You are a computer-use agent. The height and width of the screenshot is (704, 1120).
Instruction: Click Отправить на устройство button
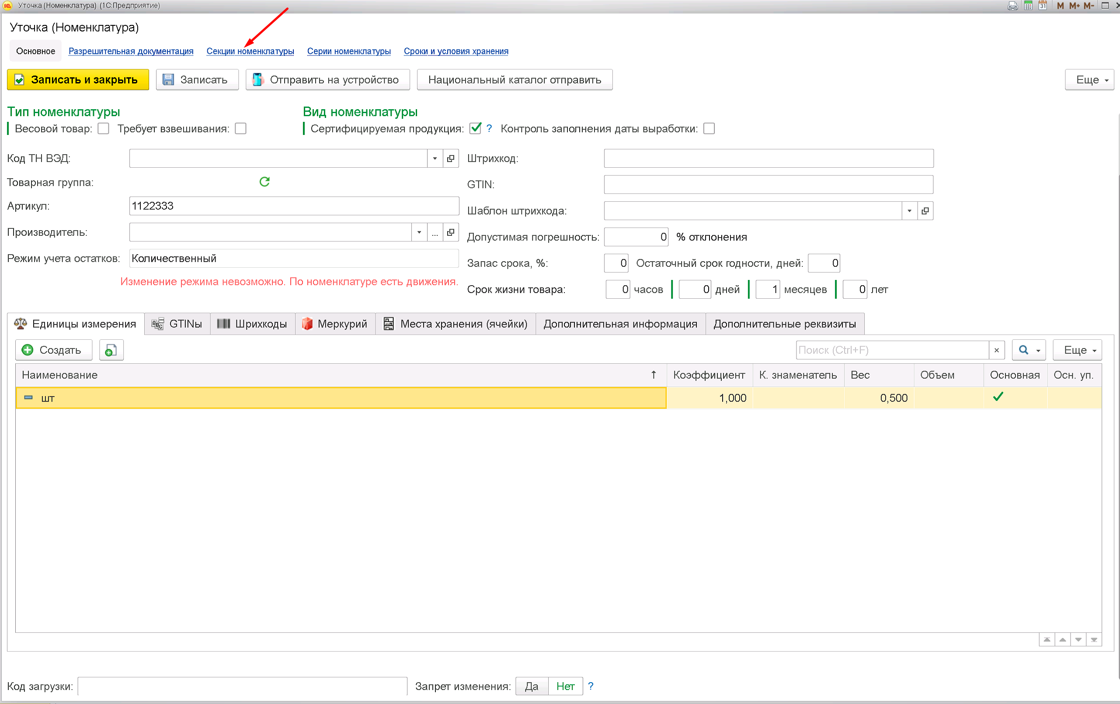[x=328, y=80]
